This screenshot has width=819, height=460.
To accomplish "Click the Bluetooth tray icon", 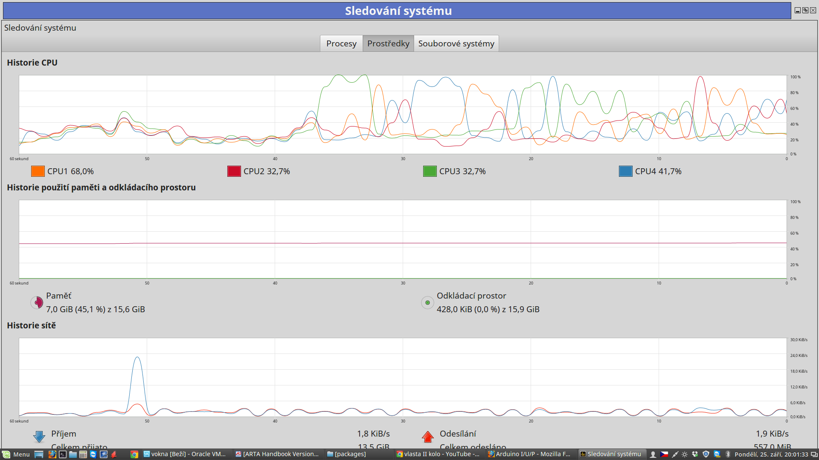I will 728,454.
